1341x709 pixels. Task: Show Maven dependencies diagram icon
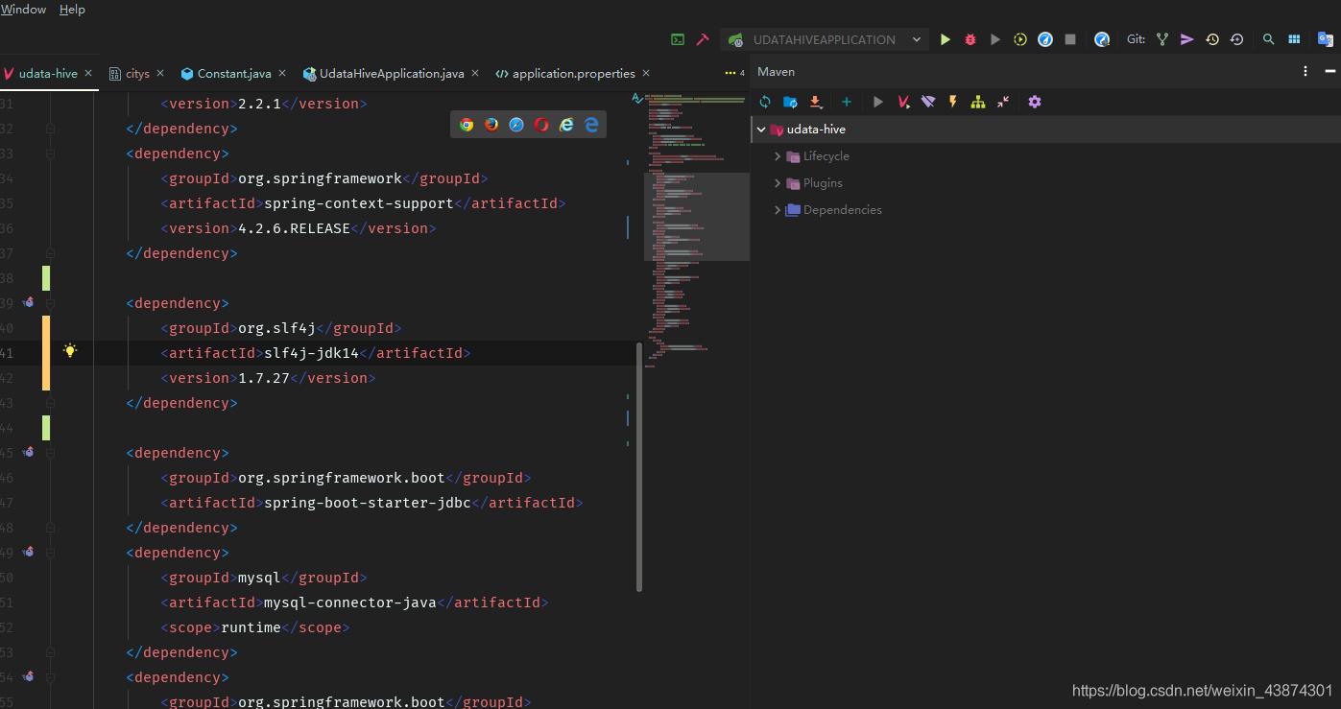(978, 102)
